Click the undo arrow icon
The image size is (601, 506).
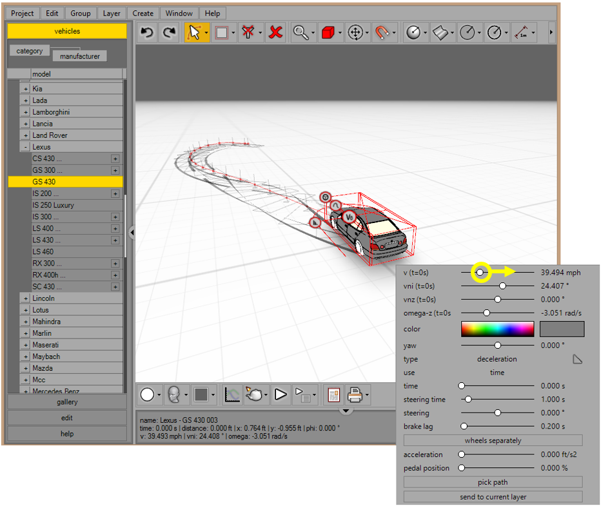[147, 33]
